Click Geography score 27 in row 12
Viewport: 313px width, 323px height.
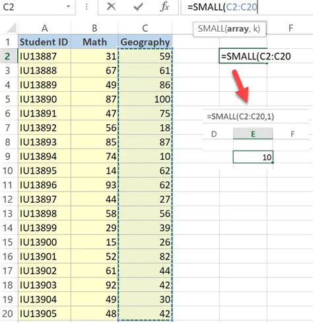pos(145,199)
